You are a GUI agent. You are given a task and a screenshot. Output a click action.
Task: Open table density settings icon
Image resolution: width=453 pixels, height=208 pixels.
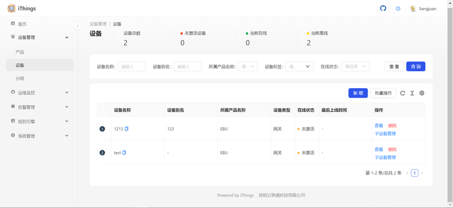point(412,93)
